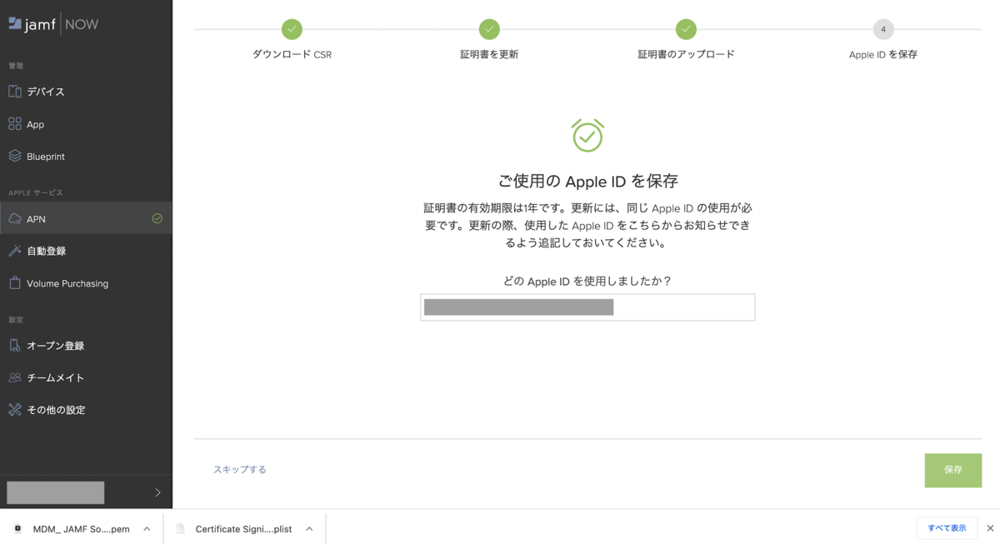Click the オープン登録 icon
This screenshot has height=544, width=1000.
pyautogui.click(x=15, y=345)
